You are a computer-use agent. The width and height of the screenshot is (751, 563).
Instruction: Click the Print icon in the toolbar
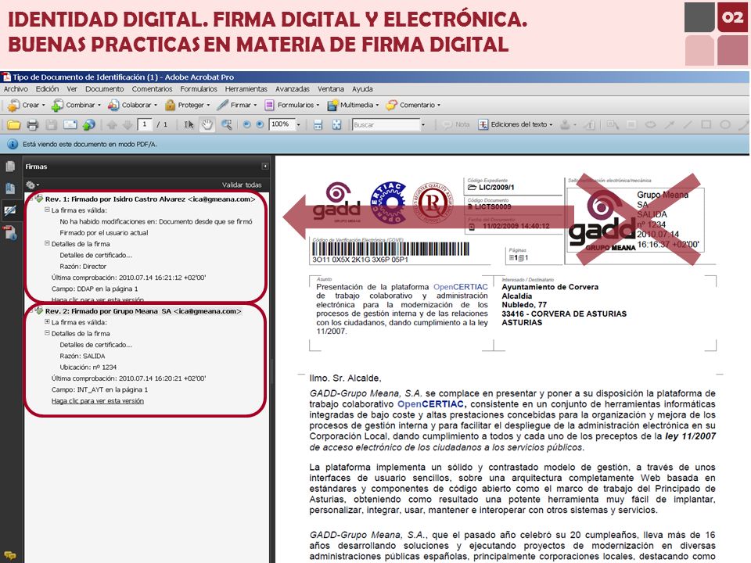point(33,125)
